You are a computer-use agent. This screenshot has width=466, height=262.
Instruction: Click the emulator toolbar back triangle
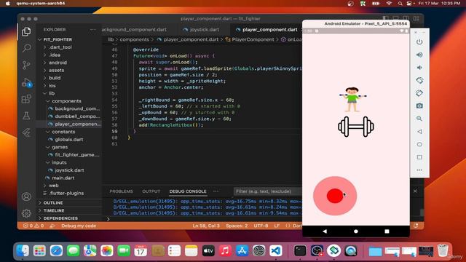(419, 131)
